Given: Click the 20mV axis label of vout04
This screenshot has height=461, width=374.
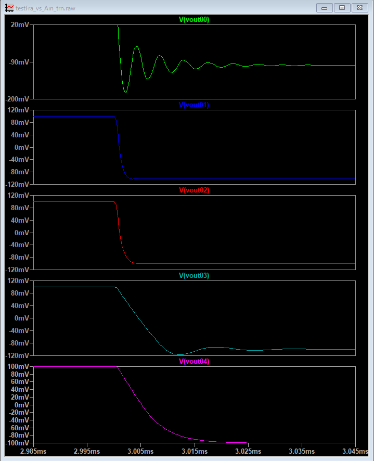Looking at the screenshot, I should [20, 397].
